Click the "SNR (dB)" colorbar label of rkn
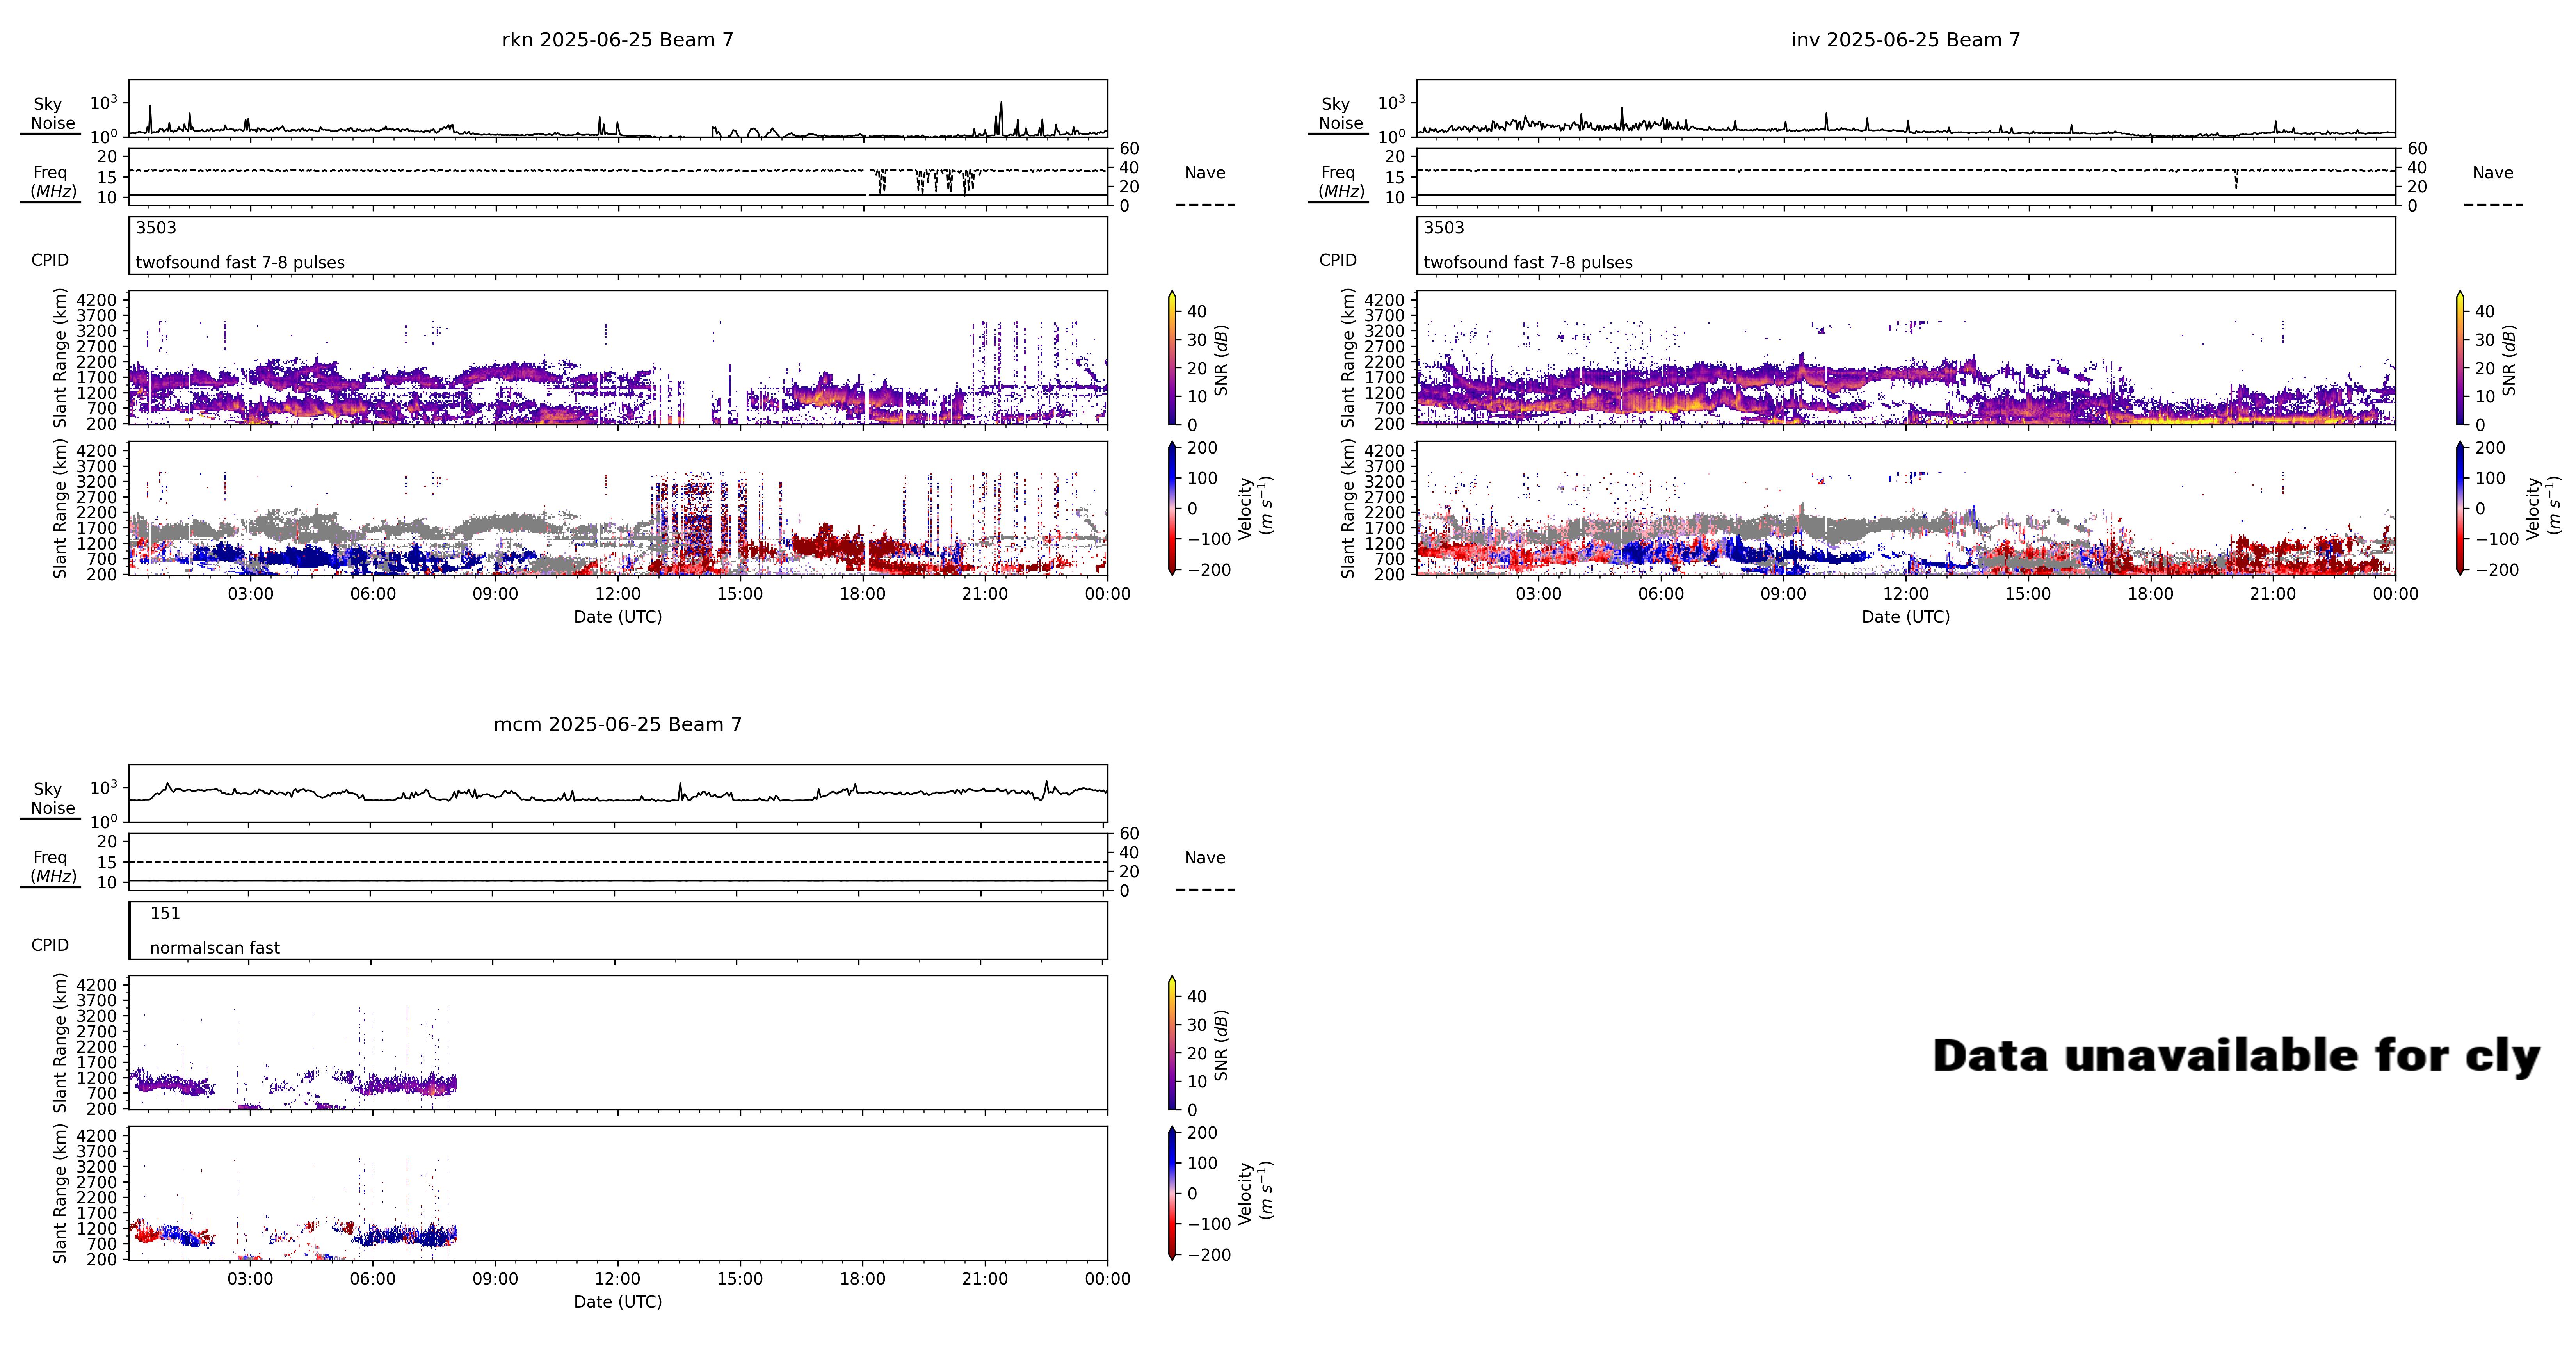Screen dimensions: 2576x1370 (1220, 360)
